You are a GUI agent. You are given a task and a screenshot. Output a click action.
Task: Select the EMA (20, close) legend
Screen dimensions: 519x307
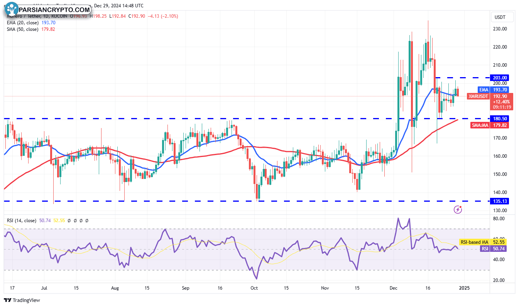coord(22,23)
